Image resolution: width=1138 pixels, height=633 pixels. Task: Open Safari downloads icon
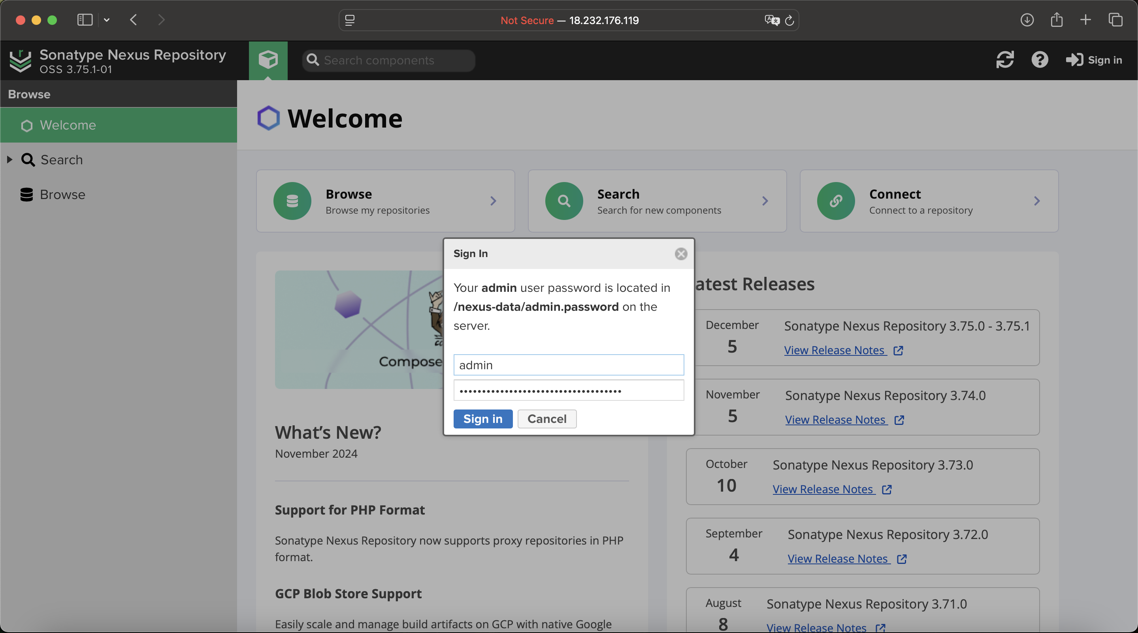(1027, 20)
